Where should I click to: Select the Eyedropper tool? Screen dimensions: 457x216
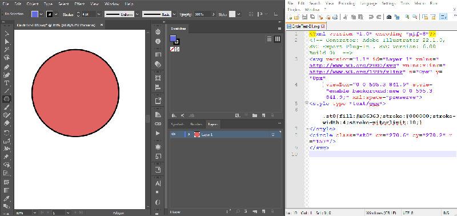6,198
